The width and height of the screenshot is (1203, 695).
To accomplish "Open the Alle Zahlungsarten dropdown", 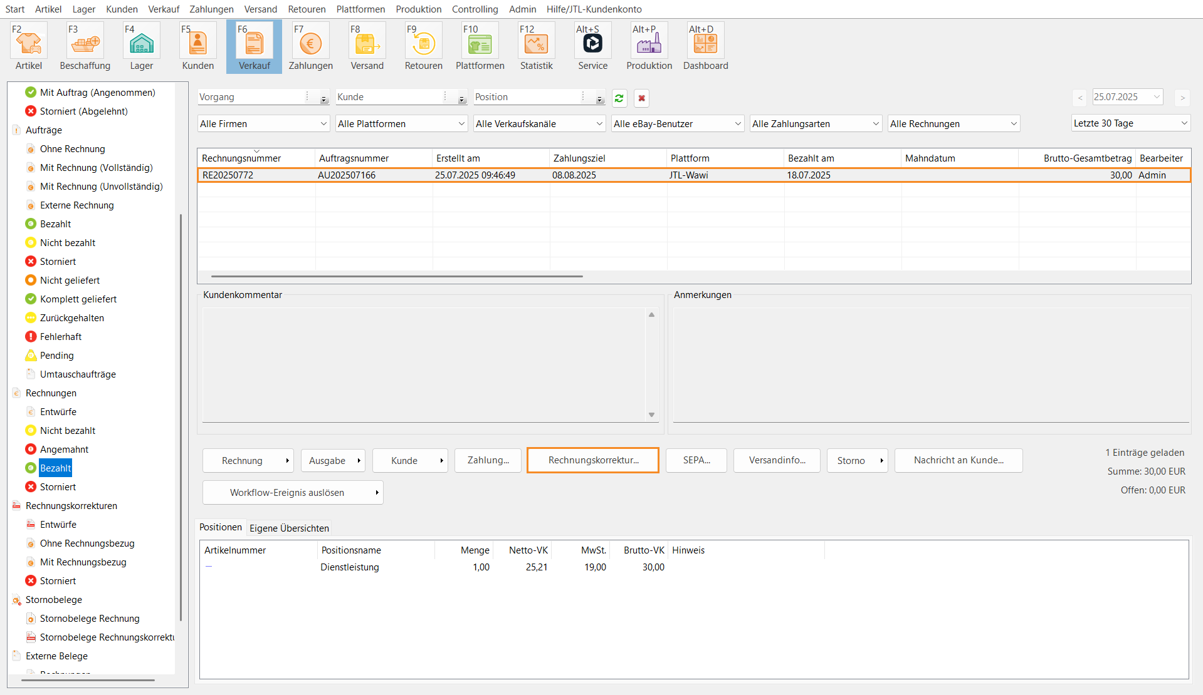I will (x=816, y=124).
